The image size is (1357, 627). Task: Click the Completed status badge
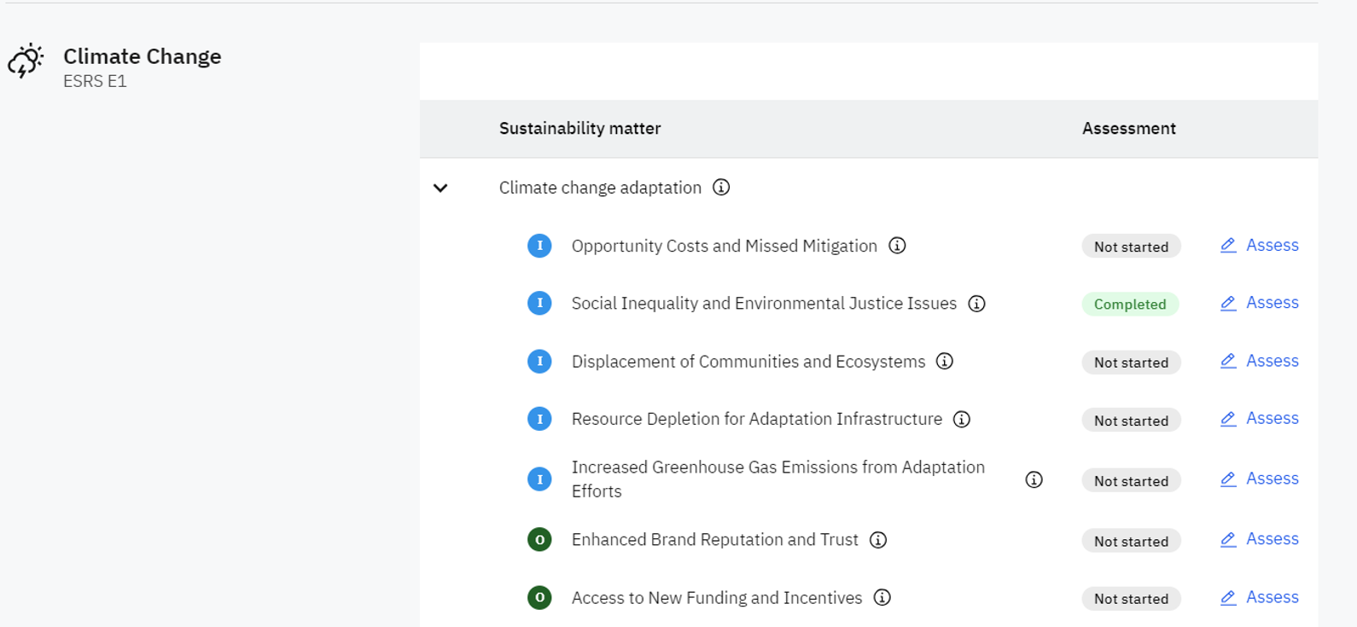(x=1130, y=305)
